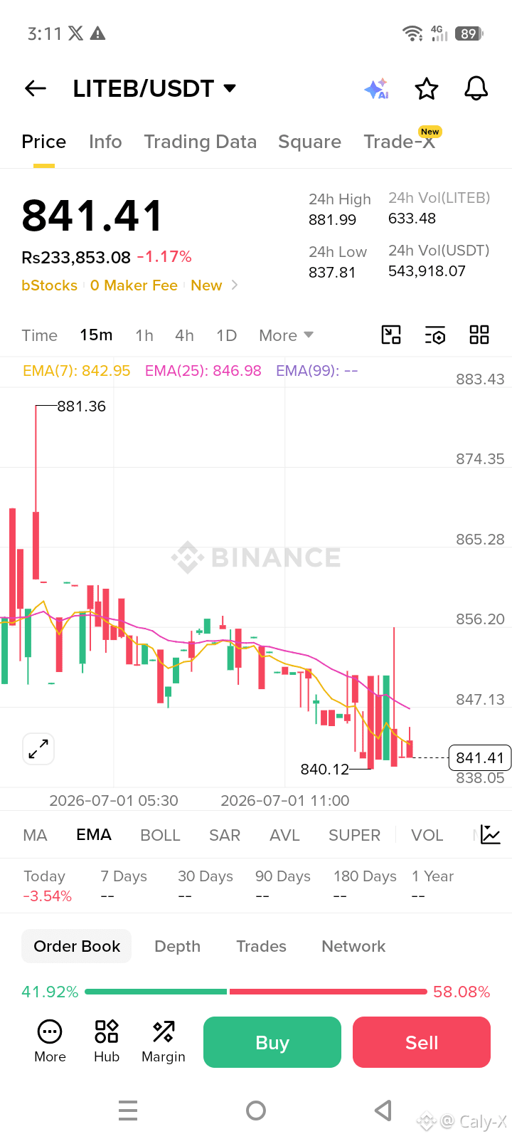Tap the 24h Vol(USDT) value 543,918.07
512x1139 pixels.
[427, 271]
